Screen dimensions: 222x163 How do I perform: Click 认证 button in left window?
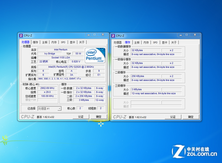coord(81,117)
